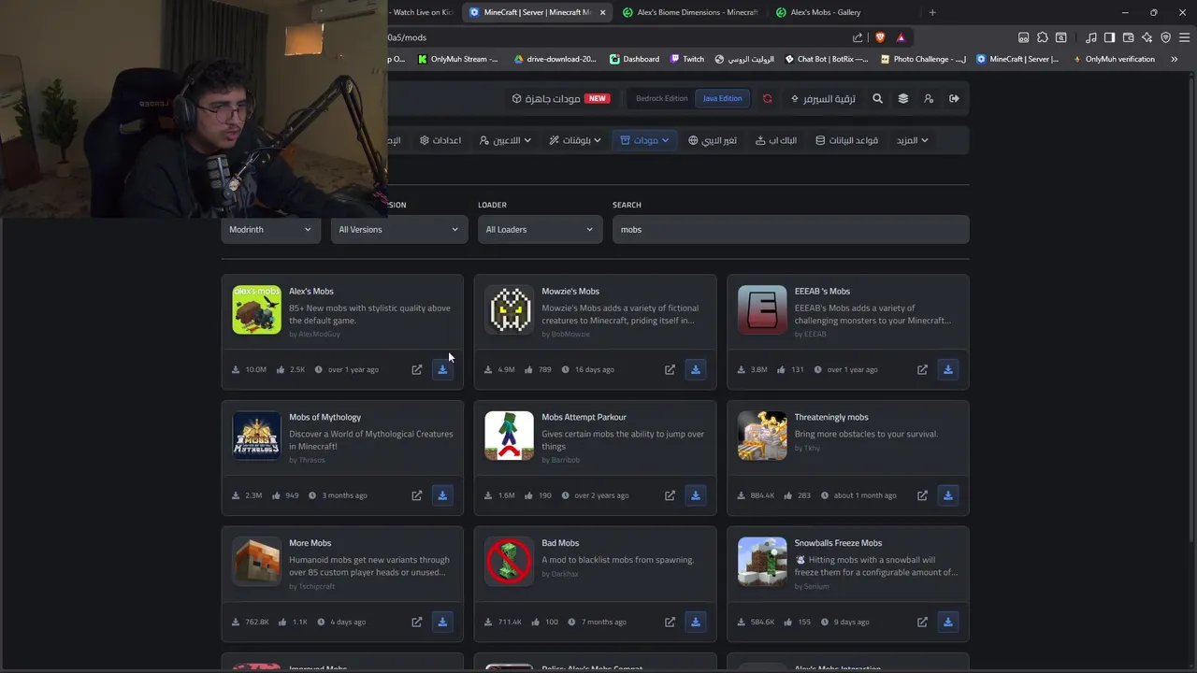Expand the اللاعبين menu dropdown
The image size is (1197, 673).
click(506, 140)
